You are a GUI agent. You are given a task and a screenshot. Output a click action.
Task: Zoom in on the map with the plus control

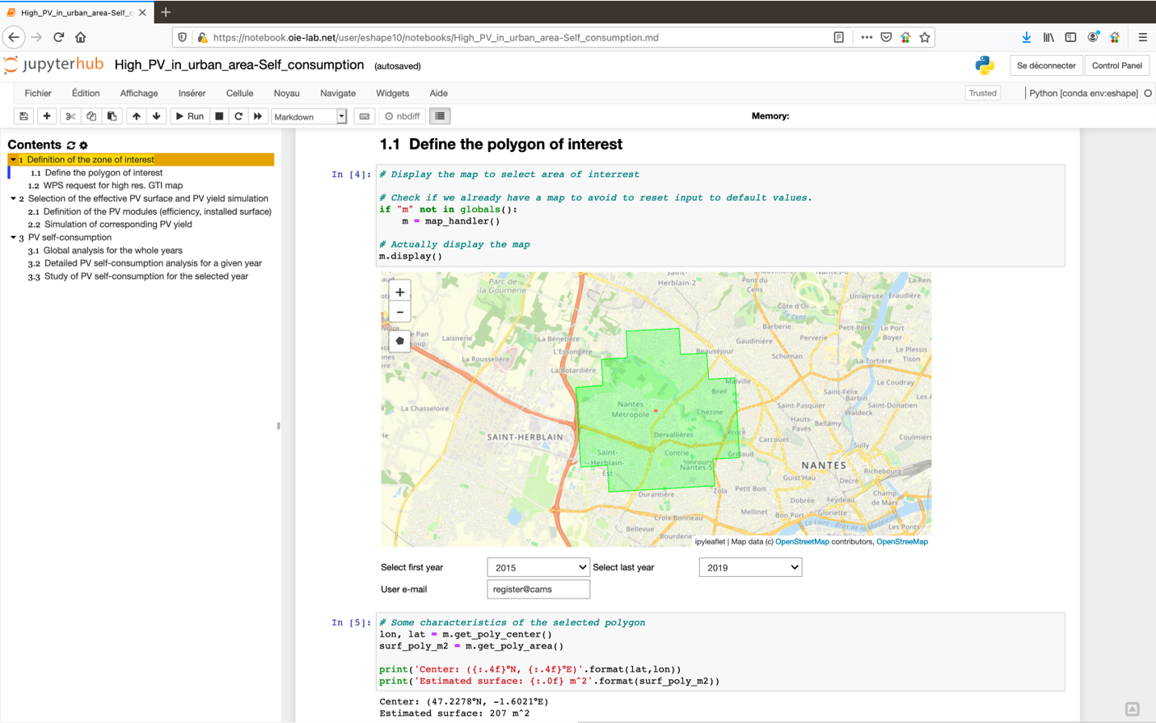pyautogui.click(x=399, y=291)
